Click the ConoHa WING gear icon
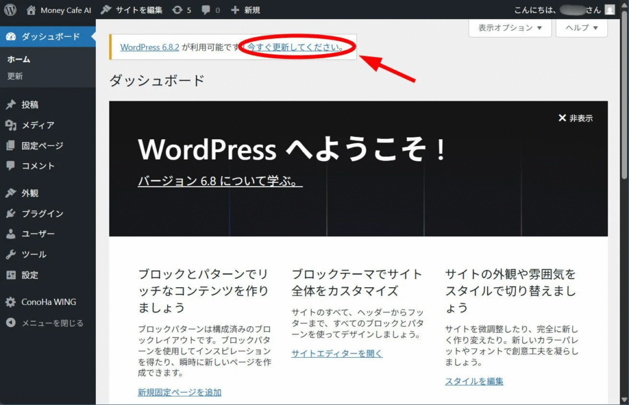 11,302
